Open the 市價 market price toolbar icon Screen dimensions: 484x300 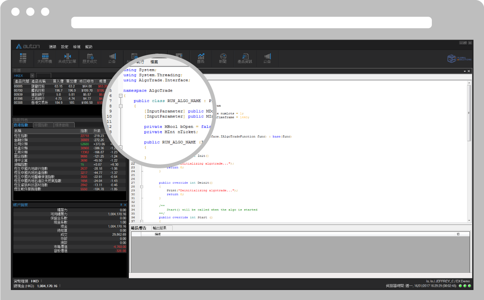(23, 58)
